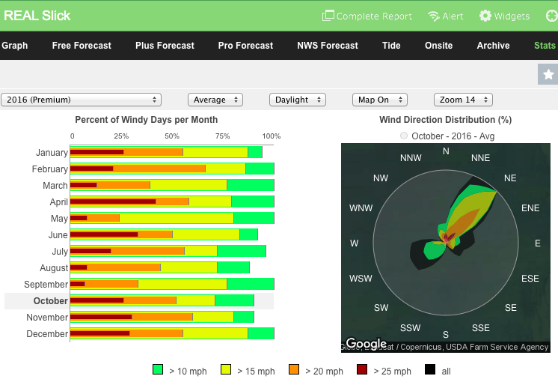Switch to the NWS Forecast tab
Screen dimensions: 558x385
[x=328, y=46]
